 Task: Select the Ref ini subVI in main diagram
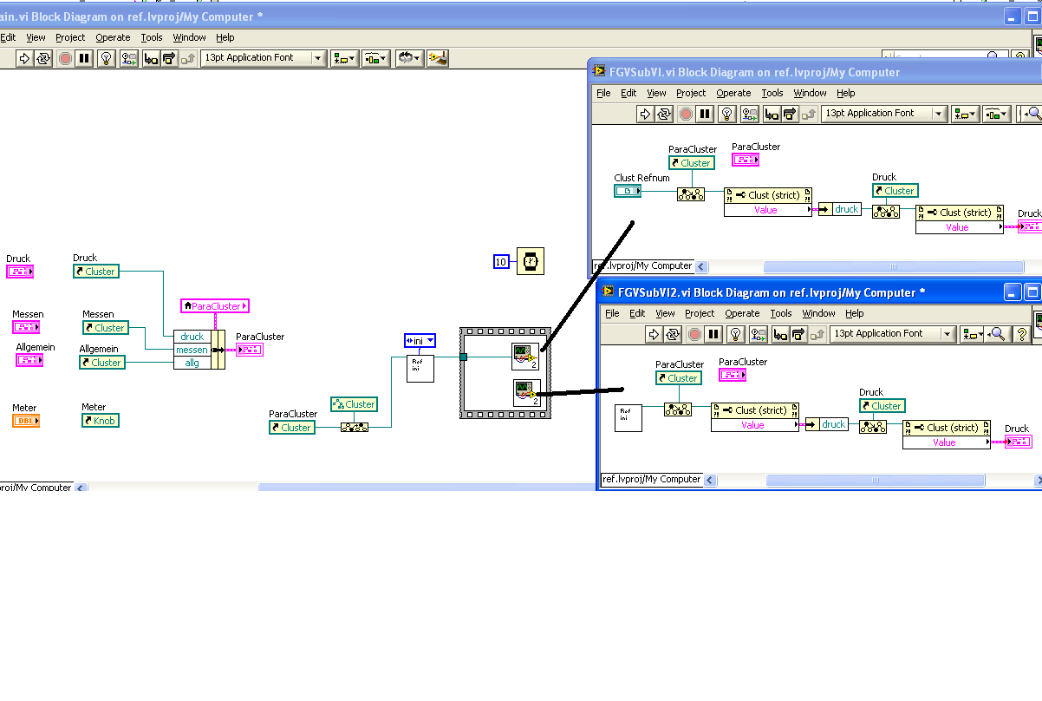[x=420, y=369]
